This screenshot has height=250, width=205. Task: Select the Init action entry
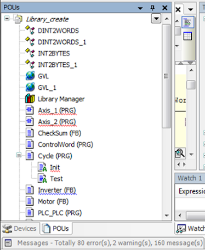[x=55, y=167]
